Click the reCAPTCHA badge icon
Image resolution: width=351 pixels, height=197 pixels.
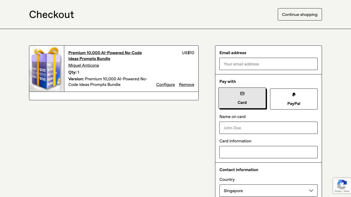tap(342, 185)
